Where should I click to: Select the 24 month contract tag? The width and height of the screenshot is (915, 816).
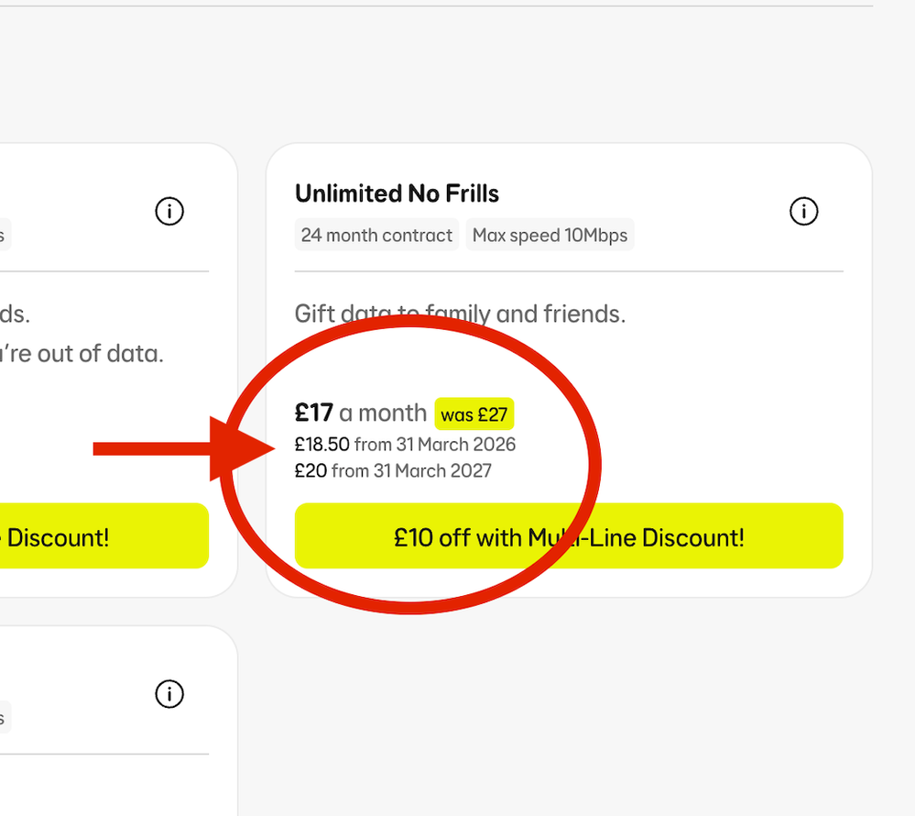[376, 235]
